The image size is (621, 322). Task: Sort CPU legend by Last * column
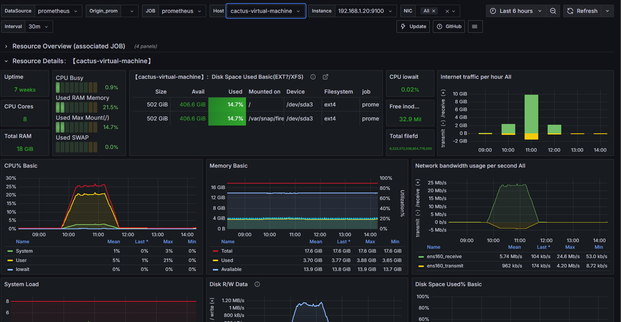click(x=141, y=242)
